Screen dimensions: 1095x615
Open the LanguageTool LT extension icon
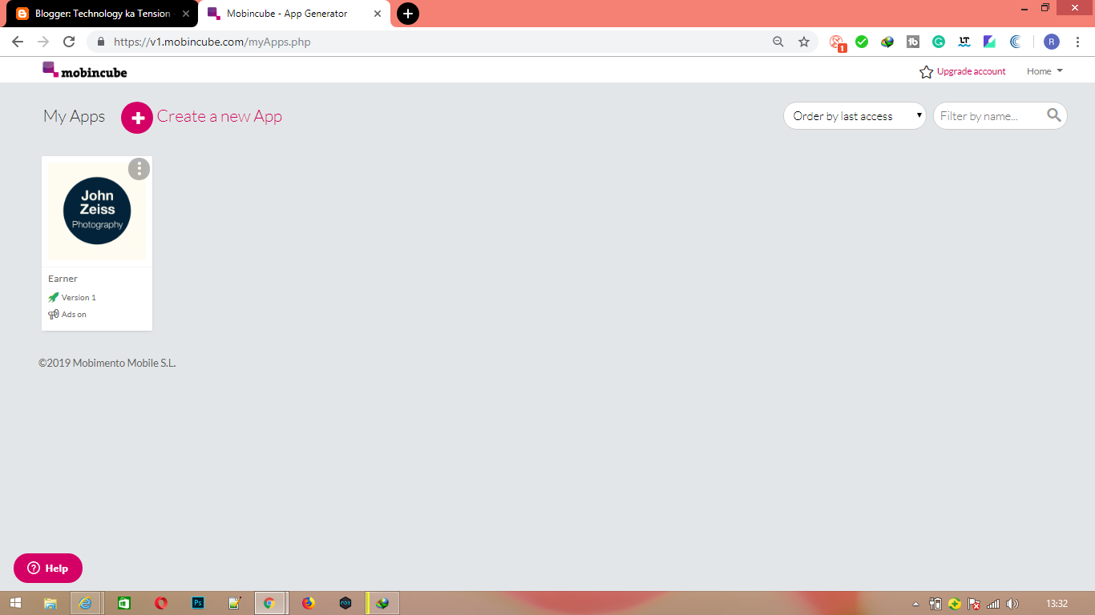coord(964,42)
